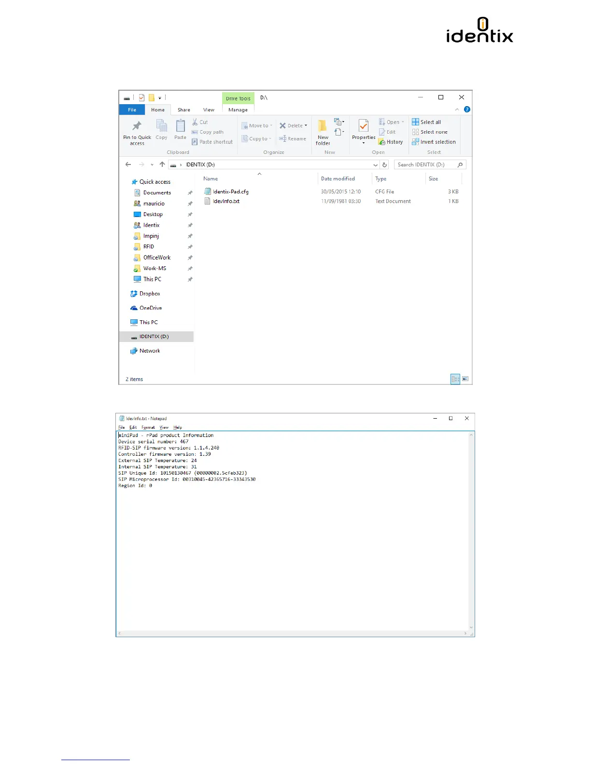Click Rename in the Organize group
This screenshot has width=591, height=764.
coord(293,138)
